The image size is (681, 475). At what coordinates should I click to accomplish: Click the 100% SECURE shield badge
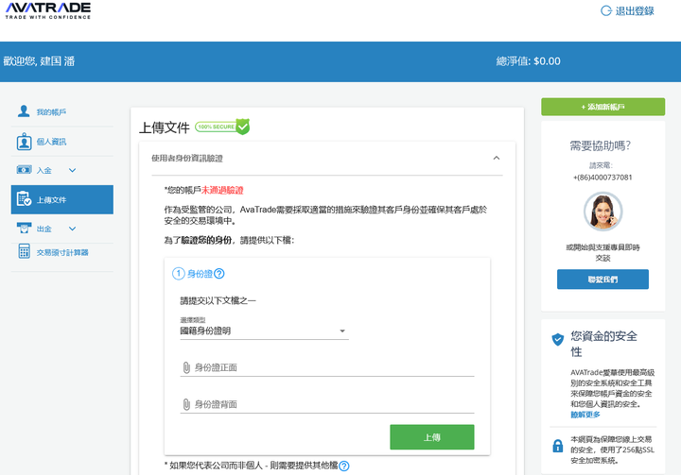[222, 127]
